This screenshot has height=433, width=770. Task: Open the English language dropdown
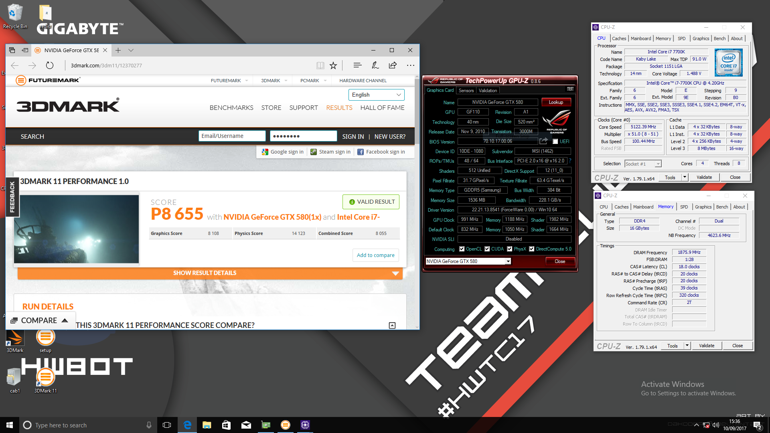pyautogui.click(x=377, y=95)
